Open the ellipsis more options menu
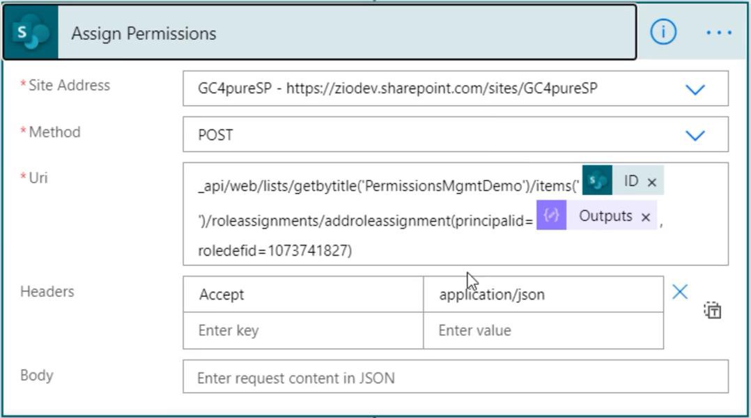Screen dimensions: 751x418 point(718,33)
